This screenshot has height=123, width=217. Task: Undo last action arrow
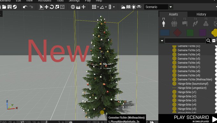[25, 7]
